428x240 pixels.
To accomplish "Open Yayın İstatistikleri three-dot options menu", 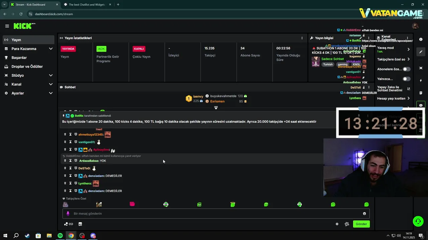I will click(302, 38).
